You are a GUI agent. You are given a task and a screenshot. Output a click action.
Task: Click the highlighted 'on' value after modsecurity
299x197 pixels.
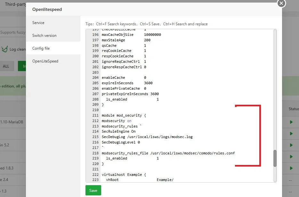129,121
